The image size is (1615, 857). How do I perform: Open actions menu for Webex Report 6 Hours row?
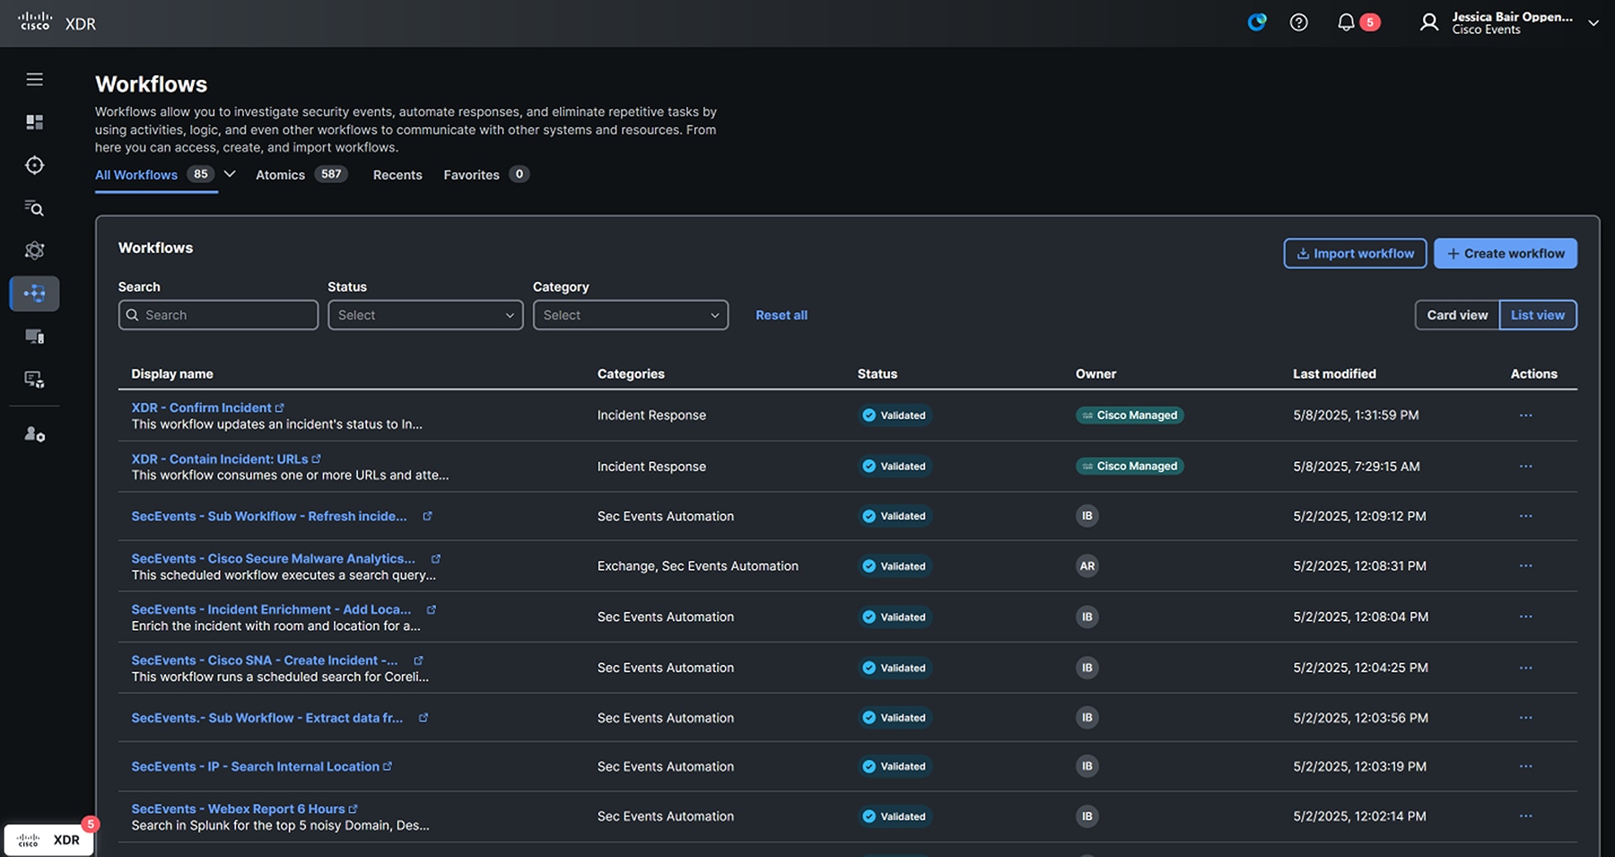coord(1525,817)
